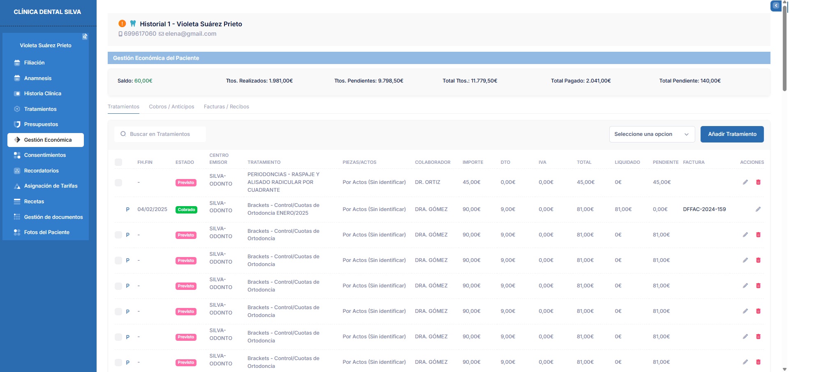The height and width of the screenshot is (372, 814).
Task: Select Historia Clínica sidebar icon
Action: [x=17, y=94]
